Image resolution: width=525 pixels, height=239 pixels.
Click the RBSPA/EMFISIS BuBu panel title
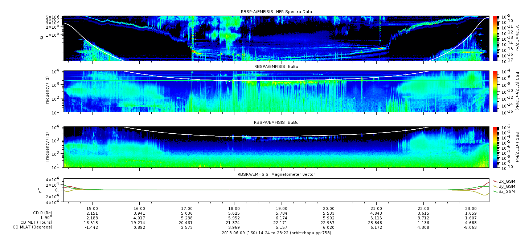click(276, 122)
